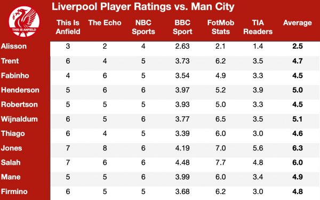
Task: Select the 'Liverpool Player Ratings vs. Man City' title
Action: (143, 6)
